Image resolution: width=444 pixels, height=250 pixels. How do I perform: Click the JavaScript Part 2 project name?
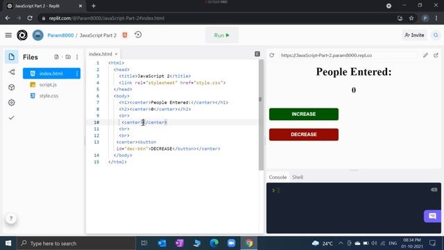coord(98,35)
